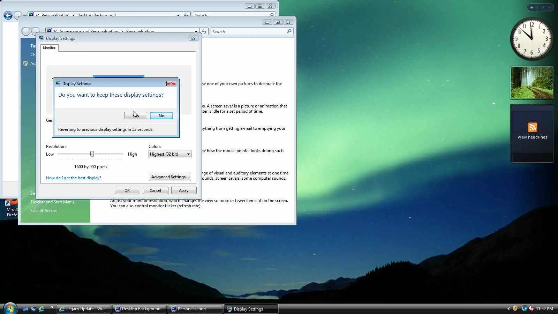
Task: Click the sidebar previous-page arrow
Action: (x=543, y=7)
